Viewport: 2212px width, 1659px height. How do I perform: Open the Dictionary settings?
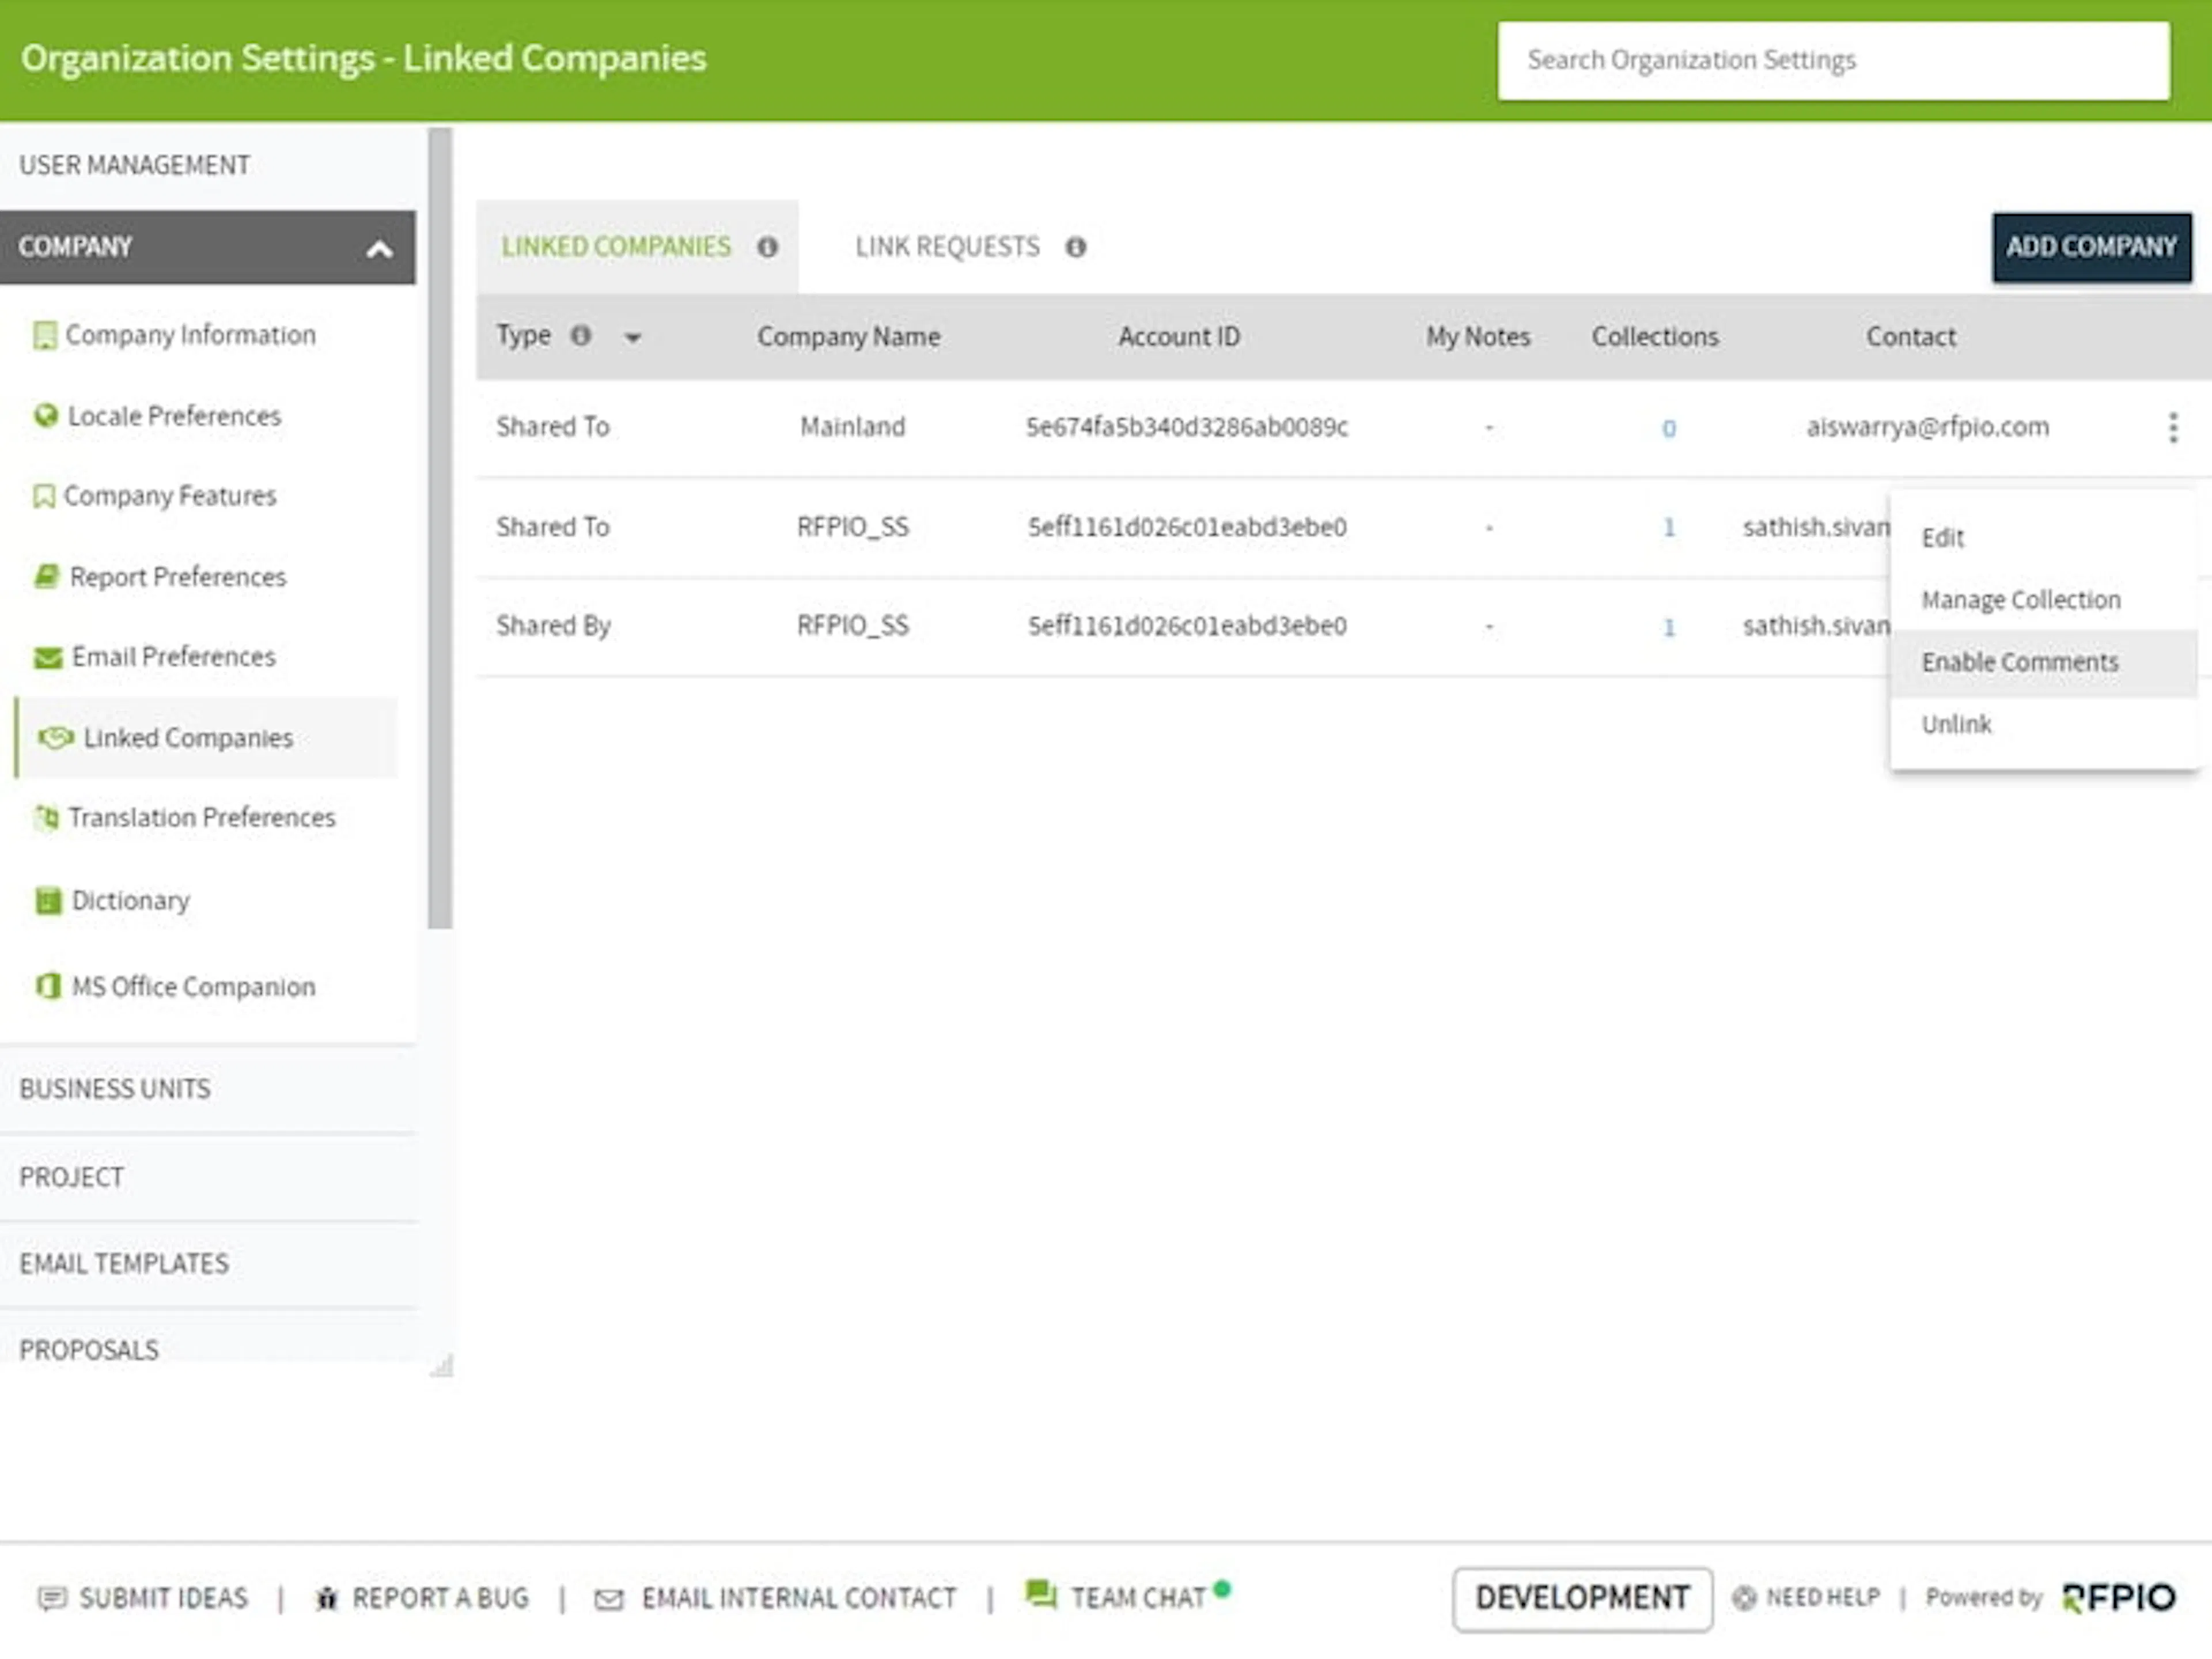pos(130,900)
